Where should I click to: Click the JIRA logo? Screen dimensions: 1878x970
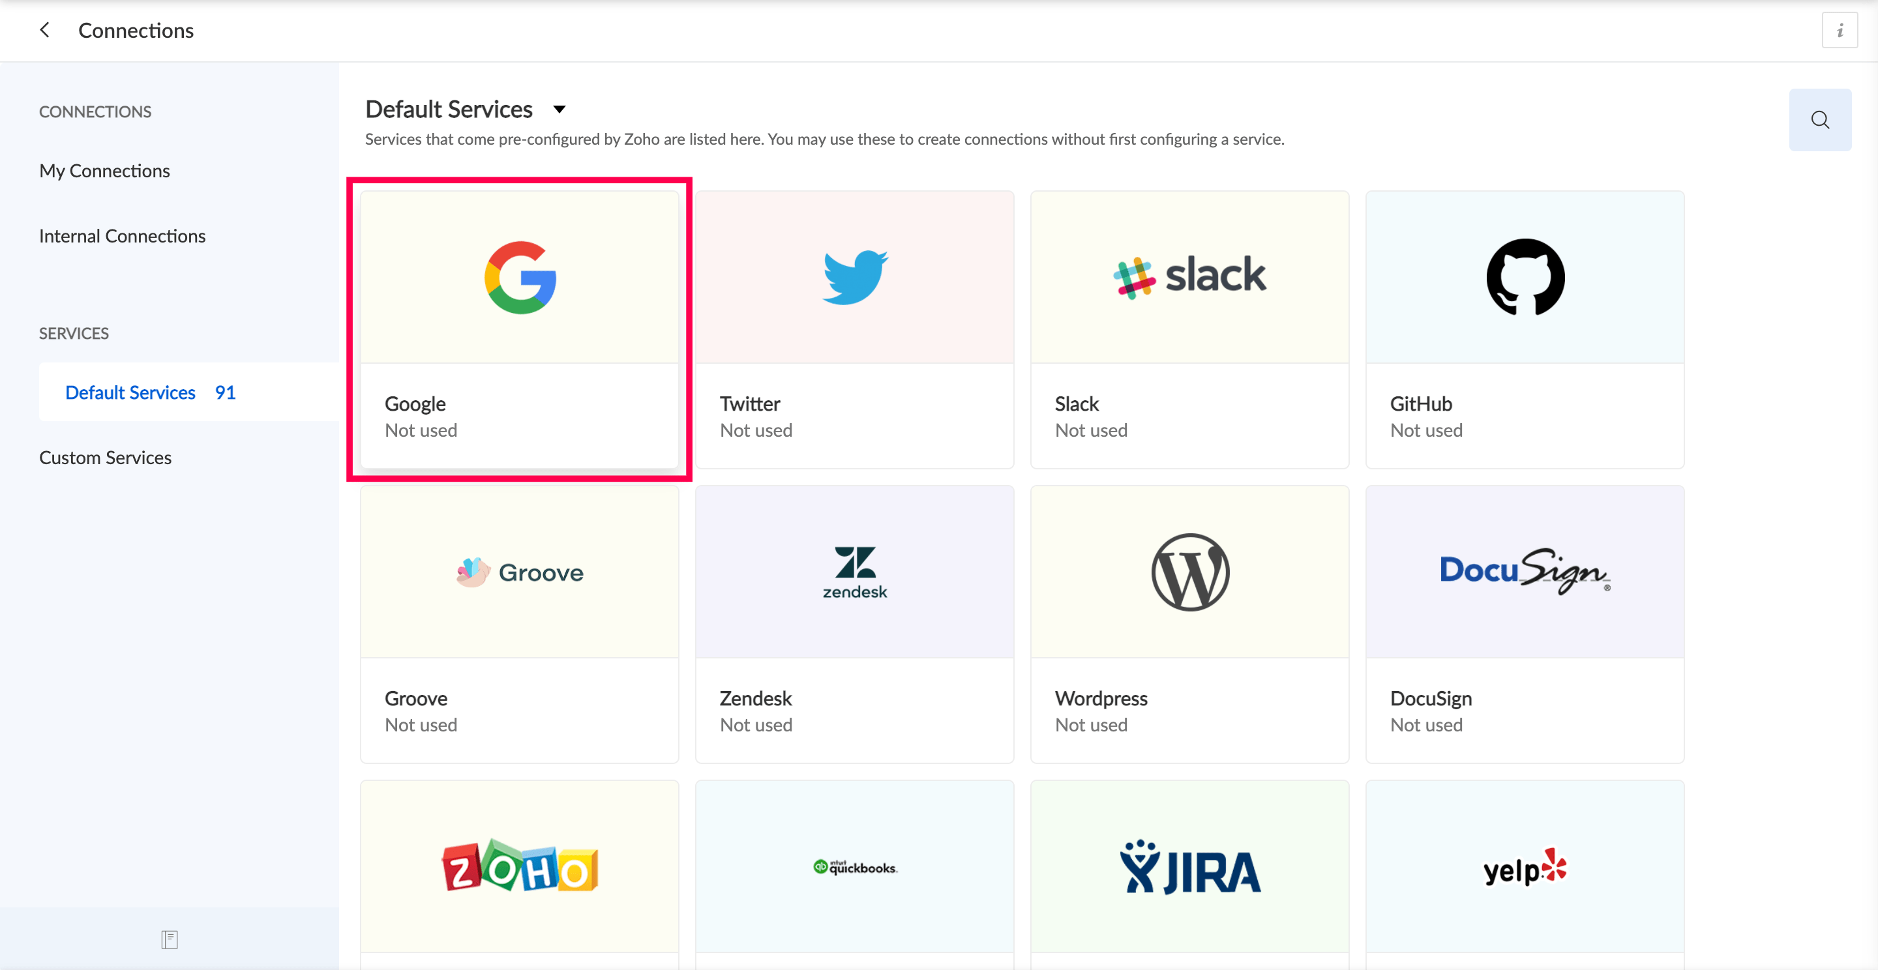point(1190,866)
